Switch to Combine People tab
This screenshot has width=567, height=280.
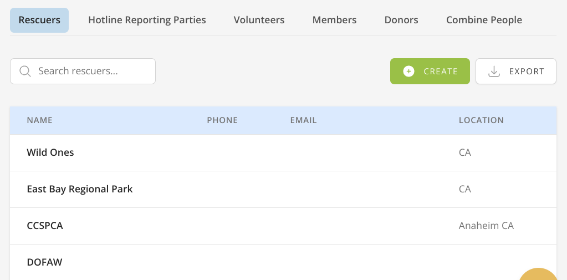(x=484, y=20)
